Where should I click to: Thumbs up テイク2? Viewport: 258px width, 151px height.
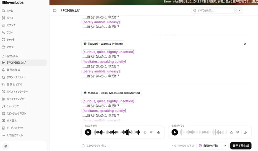pyautogui.click(x=232, y=132)
